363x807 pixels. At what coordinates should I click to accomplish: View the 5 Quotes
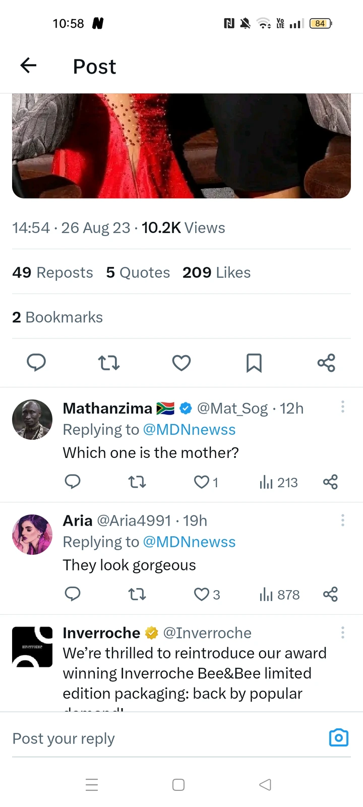pos(138,272)
